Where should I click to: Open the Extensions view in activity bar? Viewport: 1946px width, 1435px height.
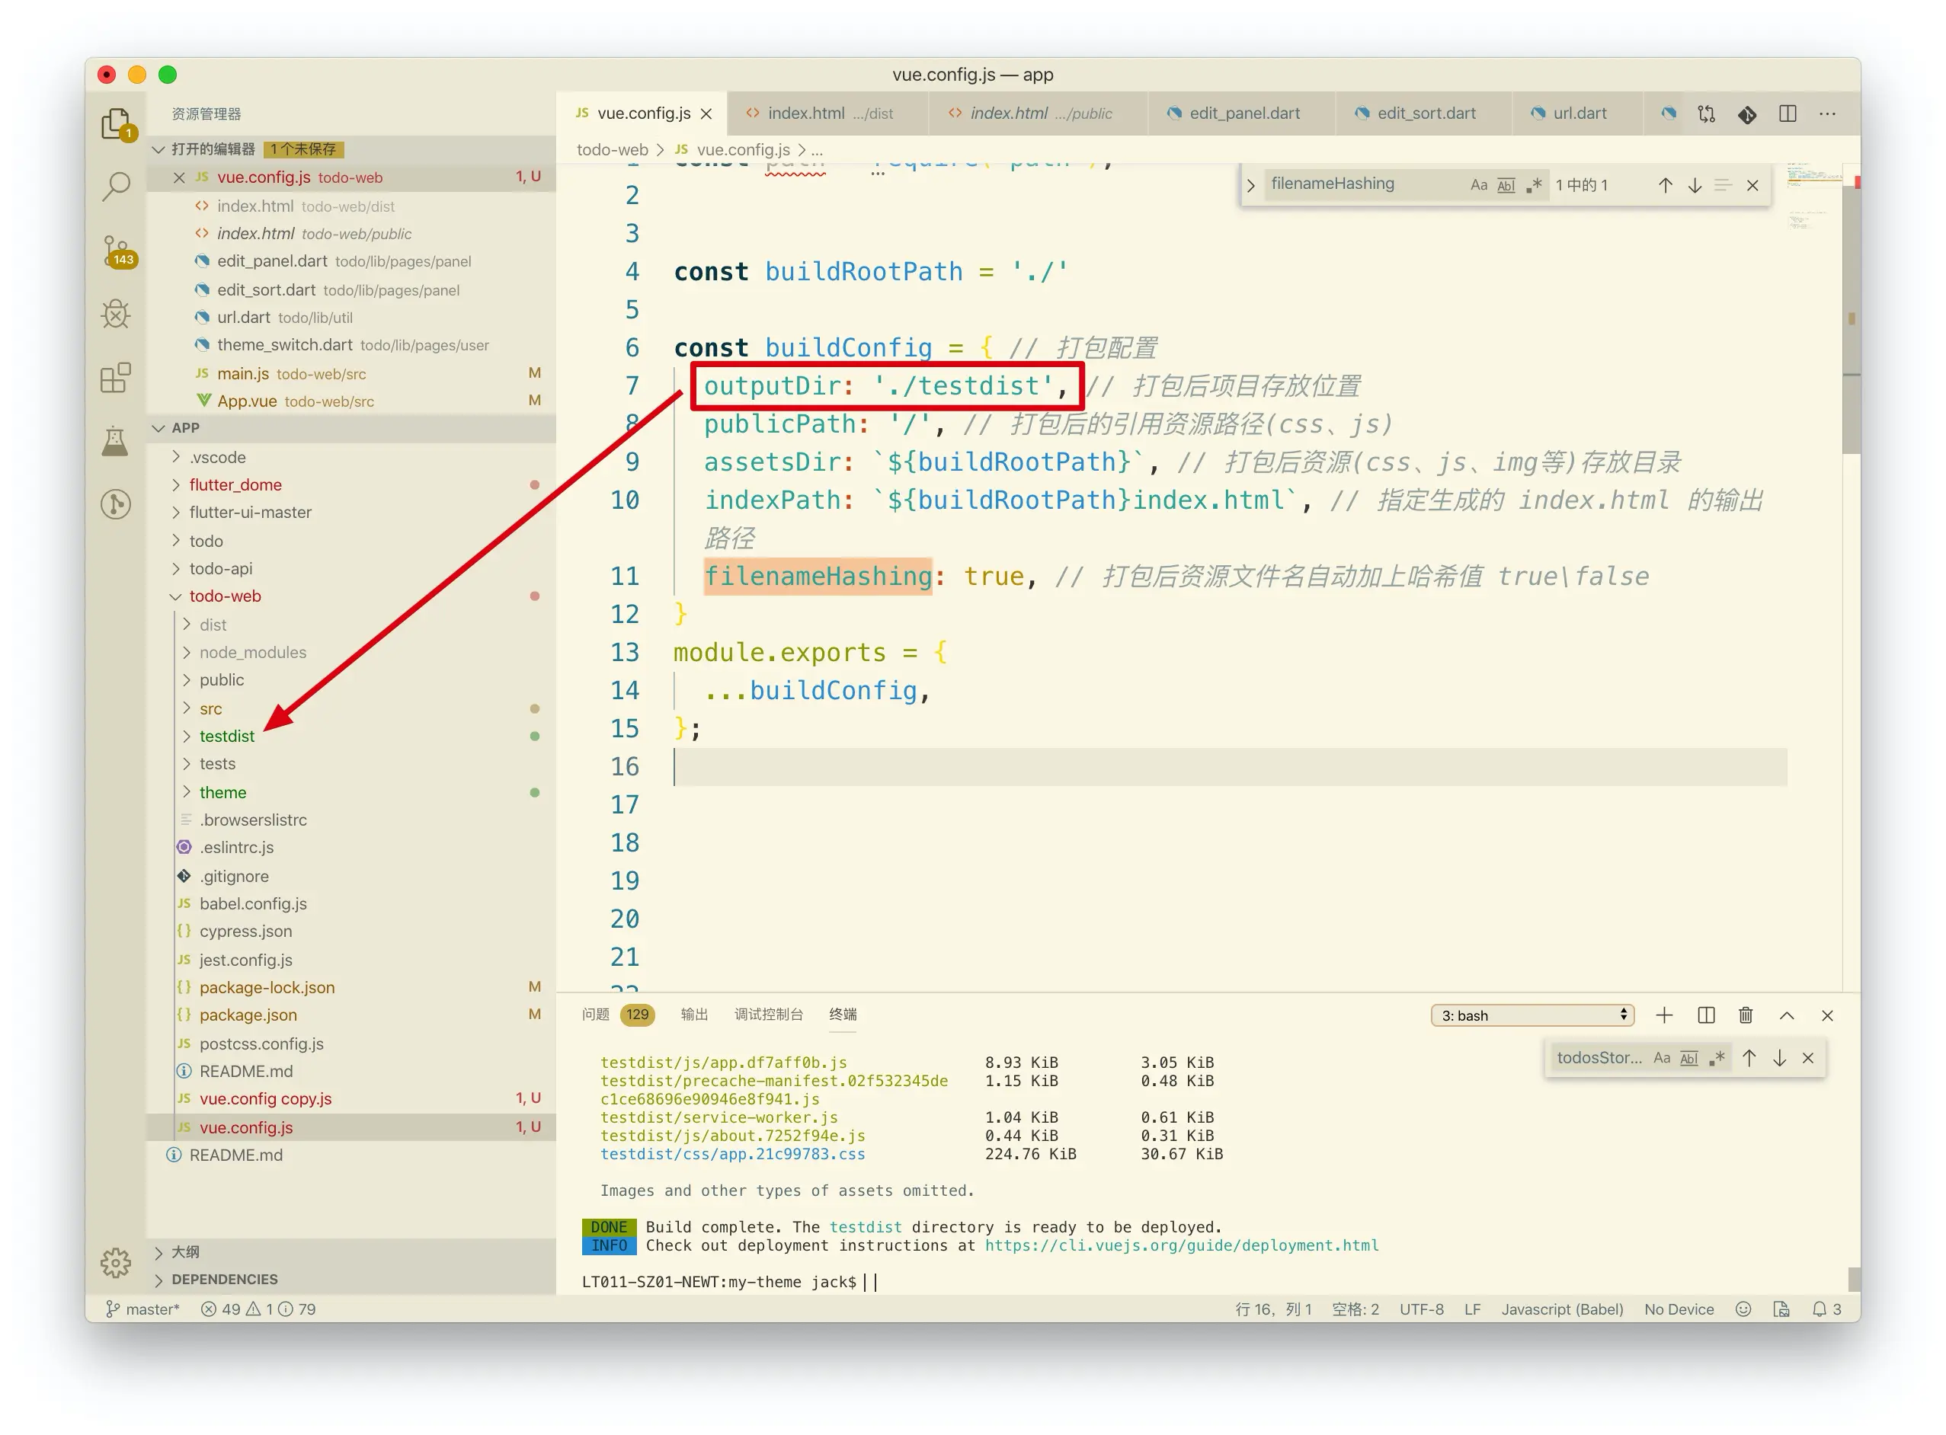tap(117, 378)
